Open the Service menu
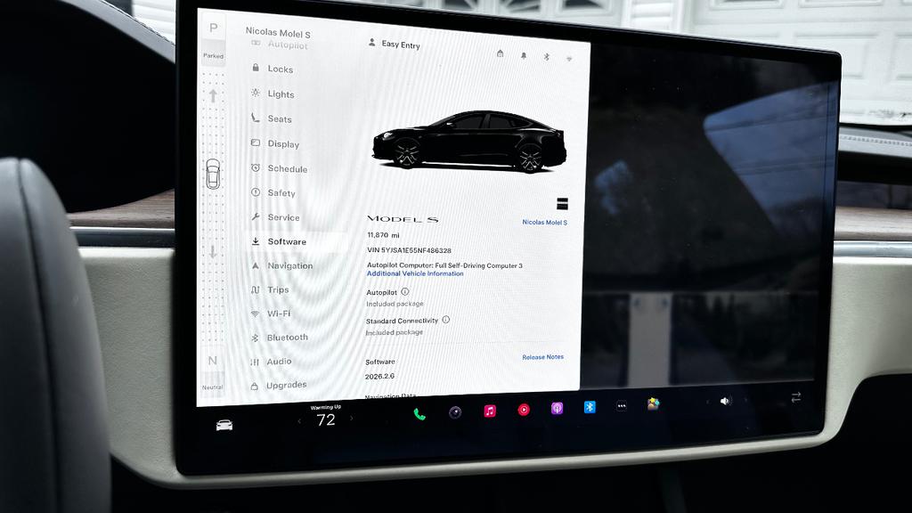The height and width of the screenshot is (513, 912). point(276,217)
